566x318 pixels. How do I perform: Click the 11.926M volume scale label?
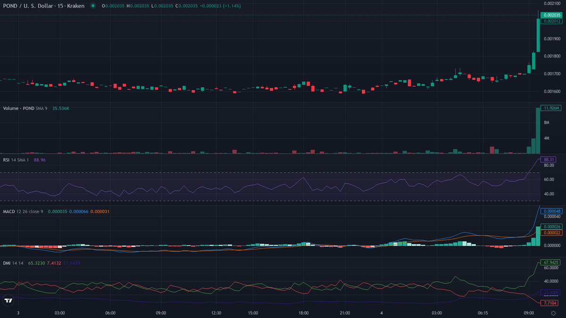[551, 108]
